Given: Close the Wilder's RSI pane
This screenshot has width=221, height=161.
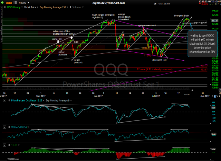Looking at the screenshot, I should tap(4, 127).
